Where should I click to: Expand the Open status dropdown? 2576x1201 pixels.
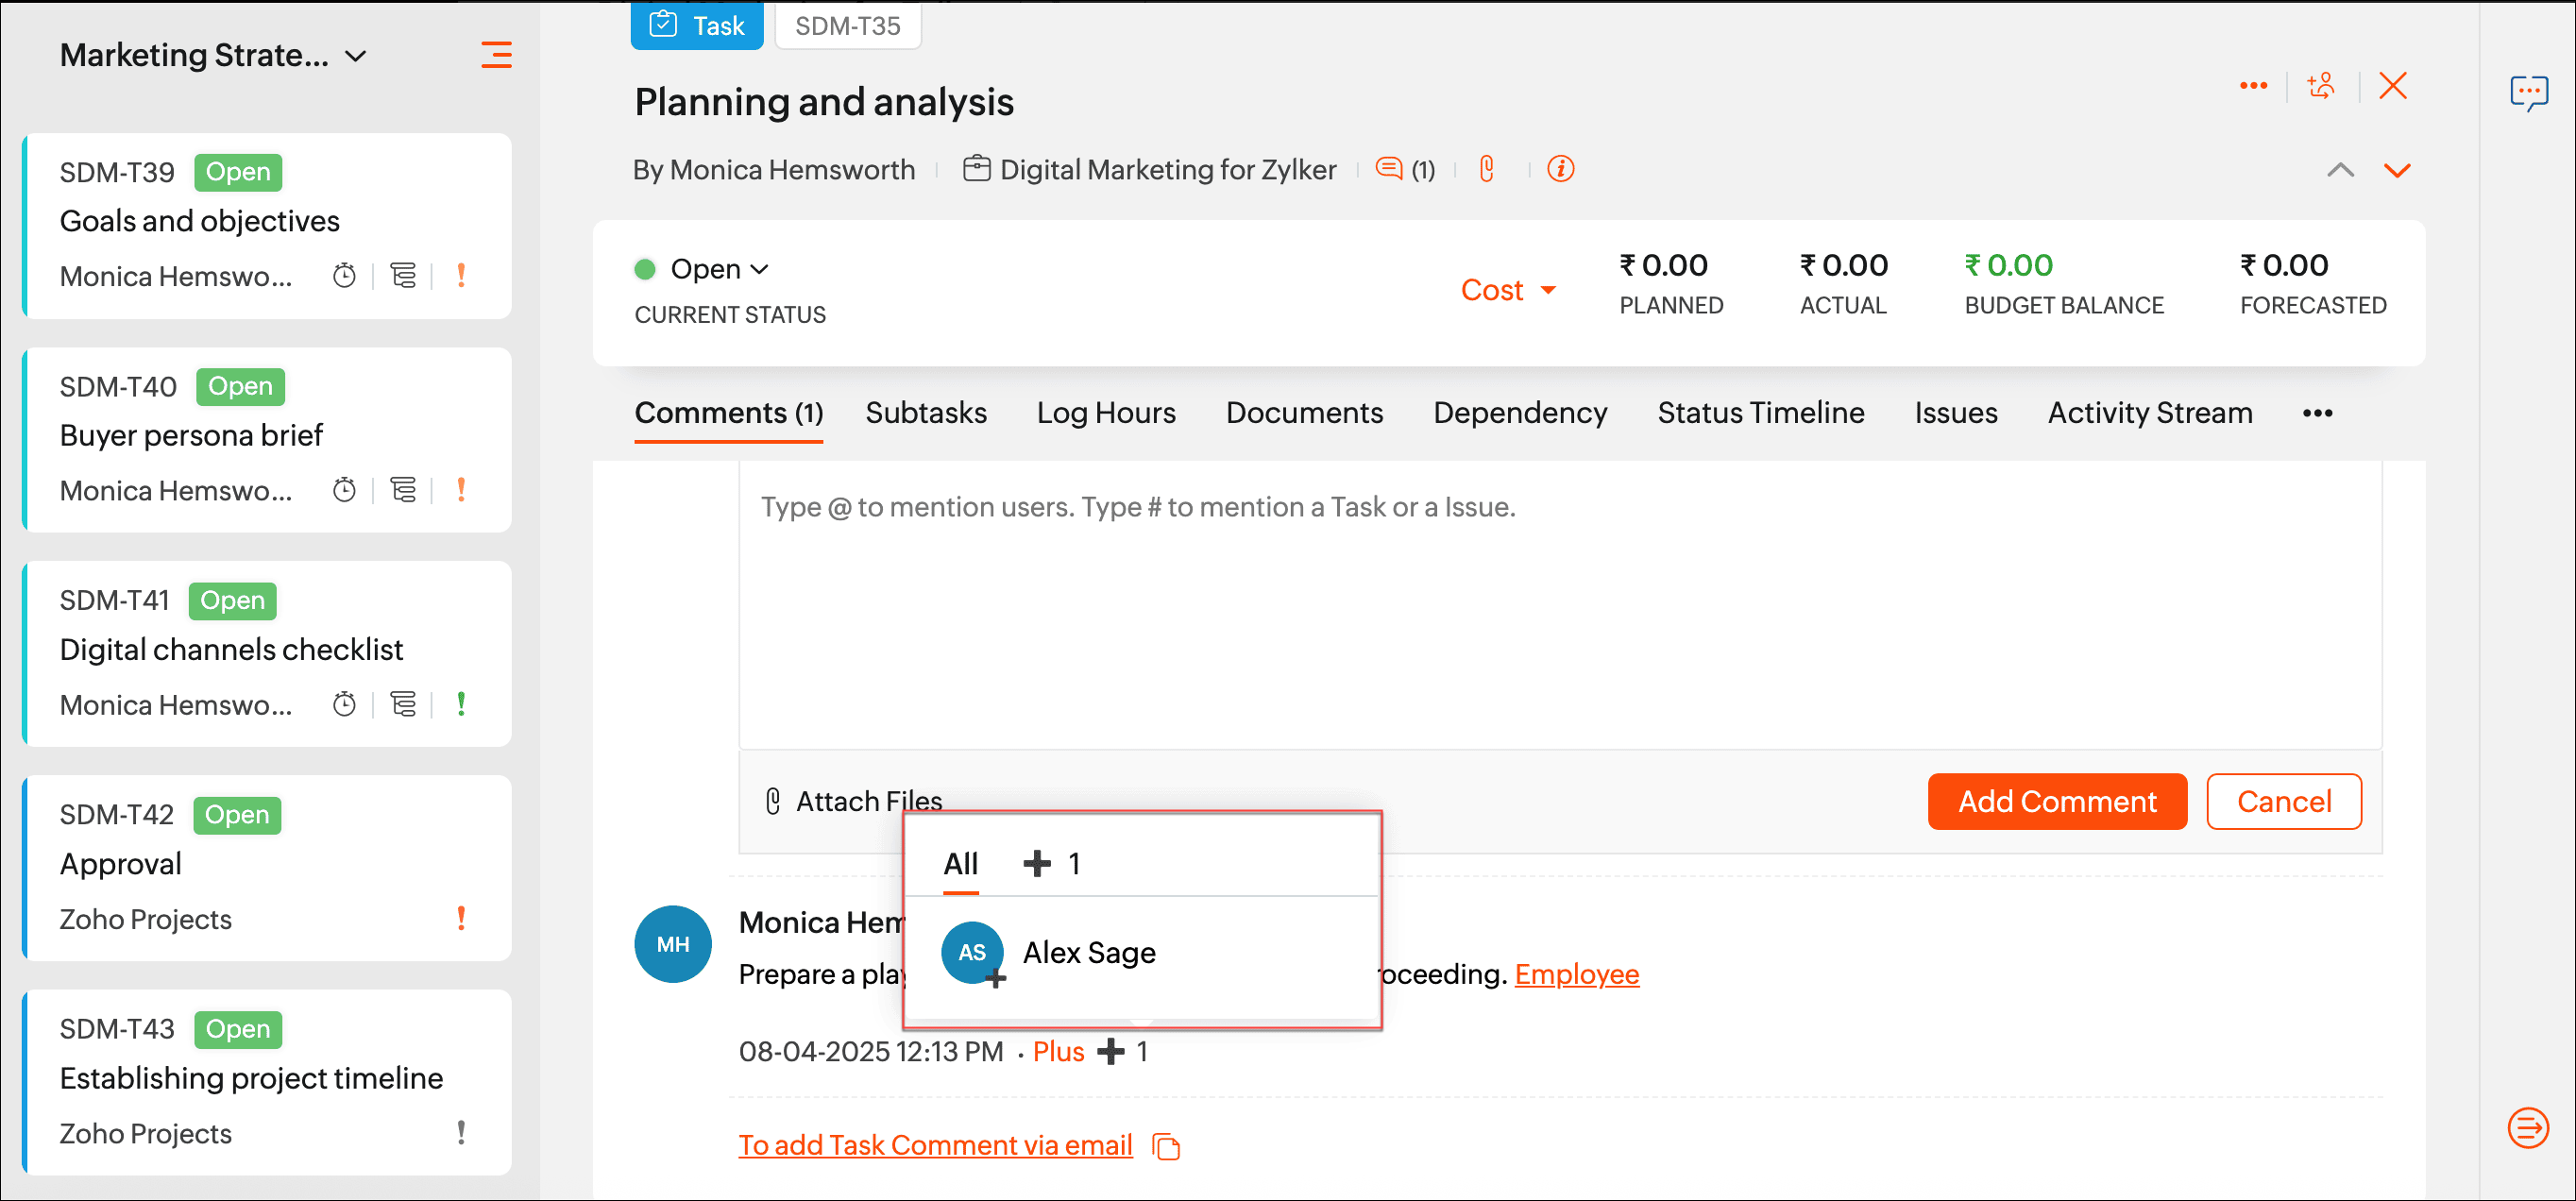pos(718,269)
